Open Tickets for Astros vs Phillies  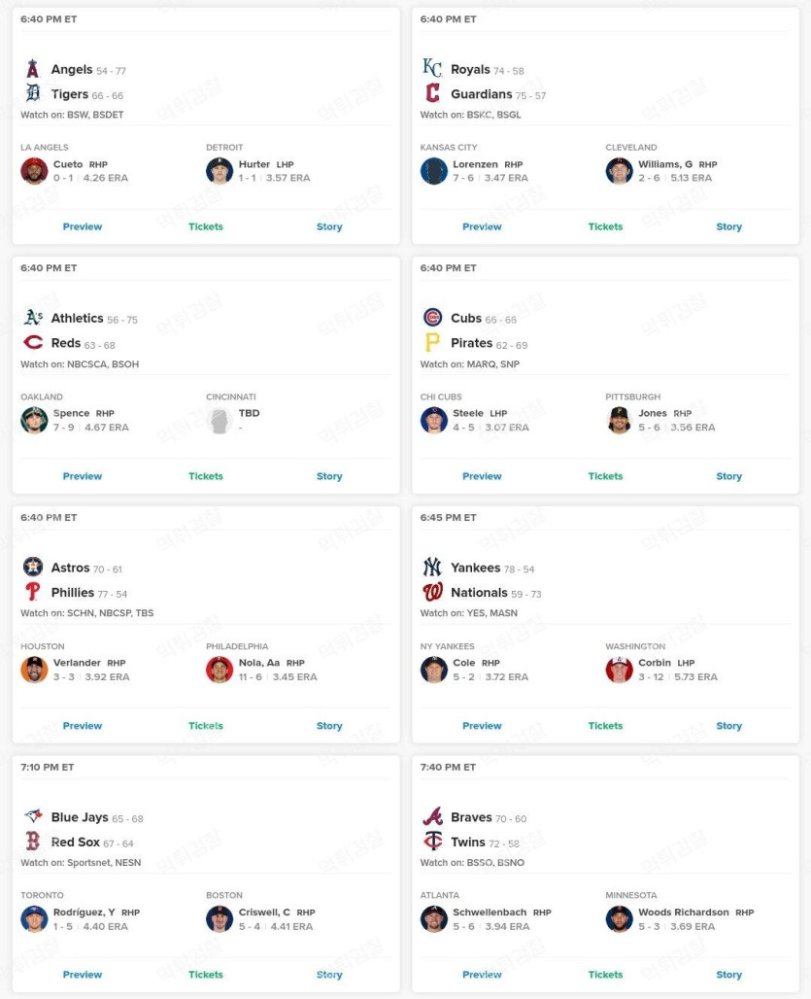(206, 726)
